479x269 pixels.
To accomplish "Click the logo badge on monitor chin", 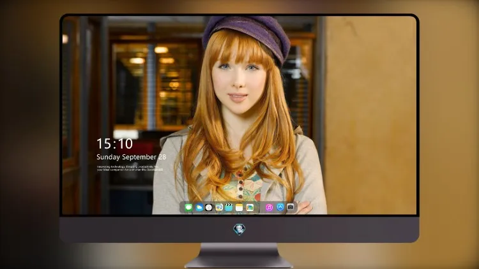I will pos(240,229).
